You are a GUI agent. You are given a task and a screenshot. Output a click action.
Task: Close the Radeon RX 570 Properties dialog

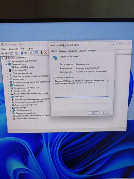[113, 44]
